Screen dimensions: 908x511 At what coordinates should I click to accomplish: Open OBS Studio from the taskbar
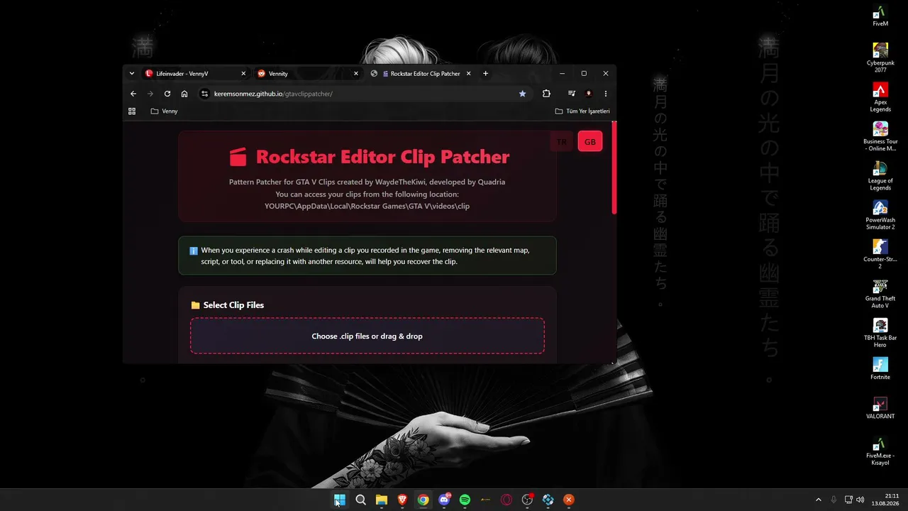click(527, 500)
